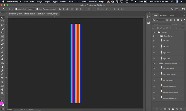The height and width of the screenshot is (111, 186).
Task: Hide the Controller Buttons group
Action: pyautogui.click(x=154, y=64)
